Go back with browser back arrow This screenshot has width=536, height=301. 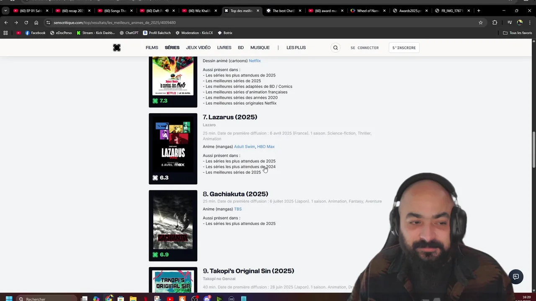click(x=6, y=23)
